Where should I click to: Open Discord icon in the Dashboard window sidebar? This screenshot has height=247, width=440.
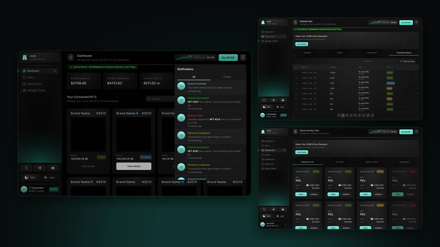(53, 168)
